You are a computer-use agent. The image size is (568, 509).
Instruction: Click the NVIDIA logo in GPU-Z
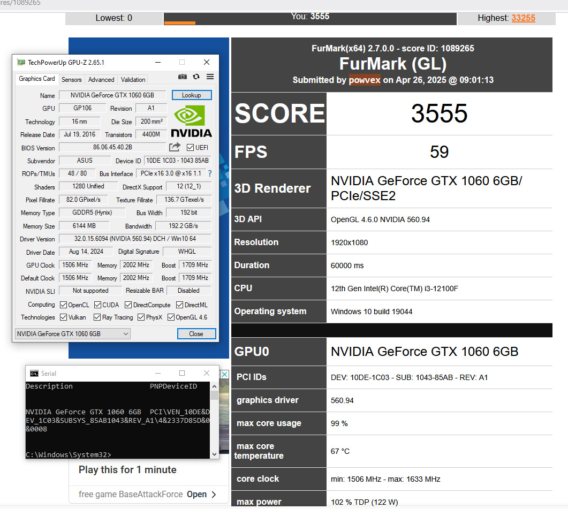pos(191,121)
